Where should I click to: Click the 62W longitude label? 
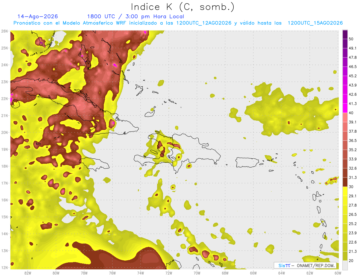310,273
